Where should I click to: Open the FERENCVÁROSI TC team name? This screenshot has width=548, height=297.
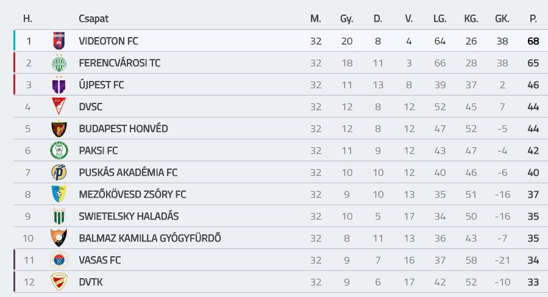click(119, 63)
